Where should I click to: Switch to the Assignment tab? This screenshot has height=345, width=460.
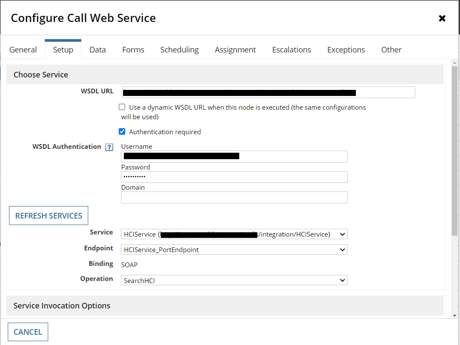pyautogui.click(x=235, y=49)
